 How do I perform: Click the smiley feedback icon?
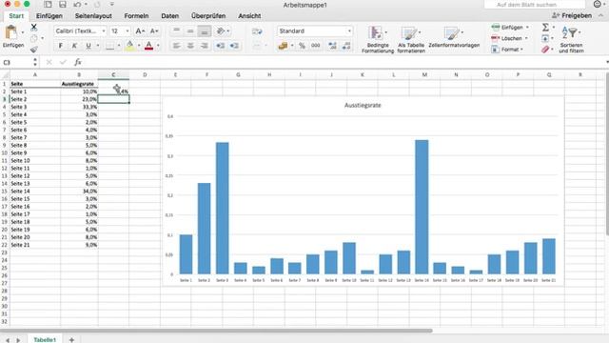pyautogui.click(x=598, y=4)
